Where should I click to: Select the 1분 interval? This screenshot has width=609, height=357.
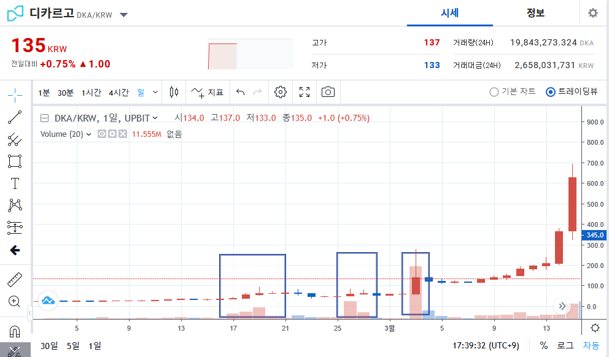click(44, 93)
